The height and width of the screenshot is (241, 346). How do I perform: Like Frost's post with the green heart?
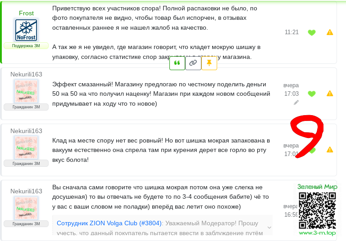(x=311, y=32)
